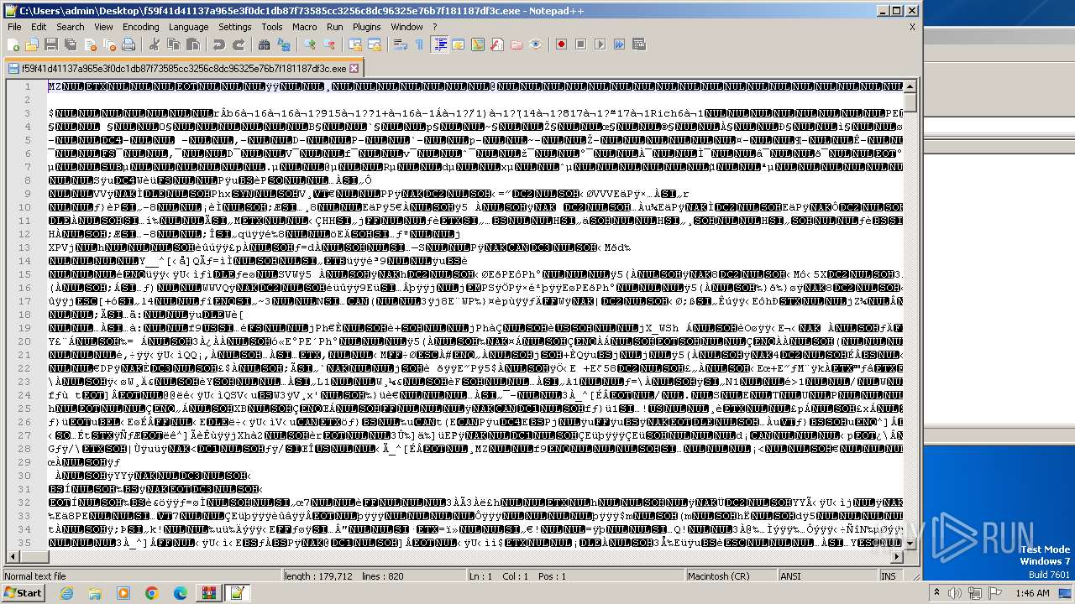Open the View menu
1075x604 pixels.
(103, 27)
